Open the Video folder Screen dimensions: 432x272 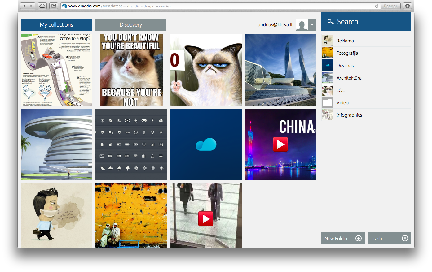coord(366,102)
